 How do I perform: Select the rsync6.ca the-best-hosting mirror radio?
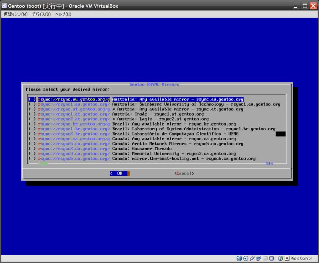pos(32,159)
